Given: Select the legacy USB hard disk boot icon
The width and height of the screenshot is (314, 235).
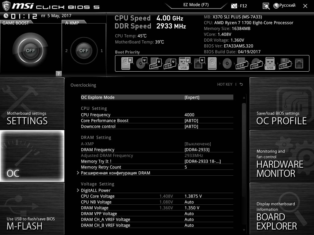Looking at the screenshot, I should pyautogui.click(x=242, y=63).
